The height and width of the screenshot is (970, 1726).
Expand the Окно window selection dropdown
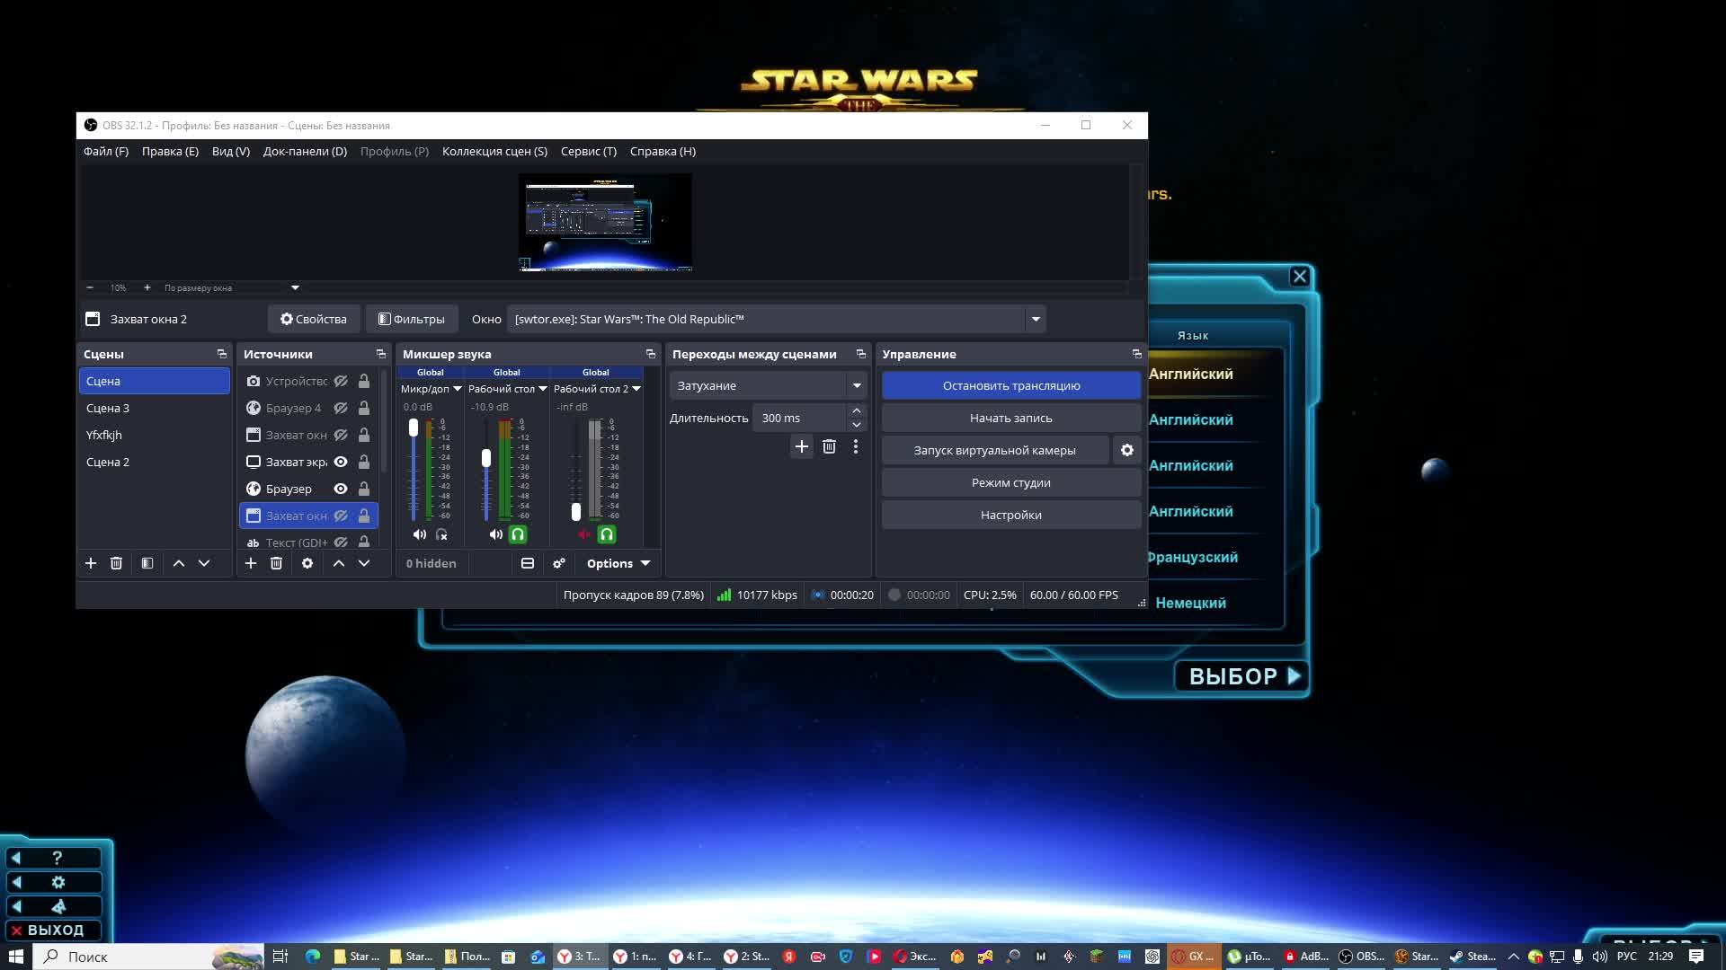(1036, 319)
